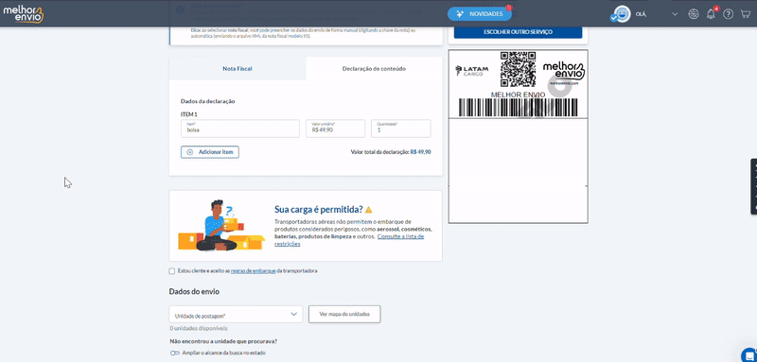
Task: Click the Valor unitário field
Action: (x=335, y=129)
